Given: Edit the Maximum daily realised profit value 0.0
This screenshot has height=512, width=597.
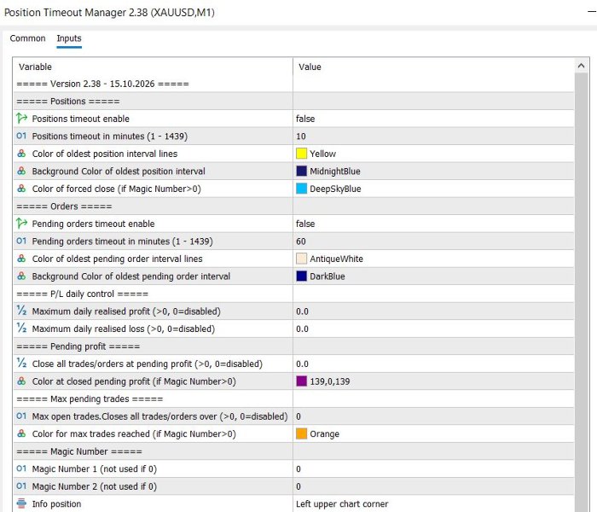Looking at the screenshot, I should [x=433, y=311].
